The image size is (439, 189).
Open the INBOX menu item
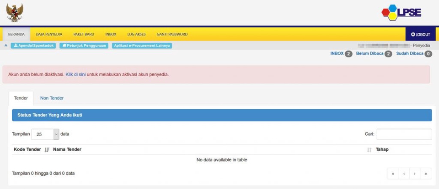(111, 34)
